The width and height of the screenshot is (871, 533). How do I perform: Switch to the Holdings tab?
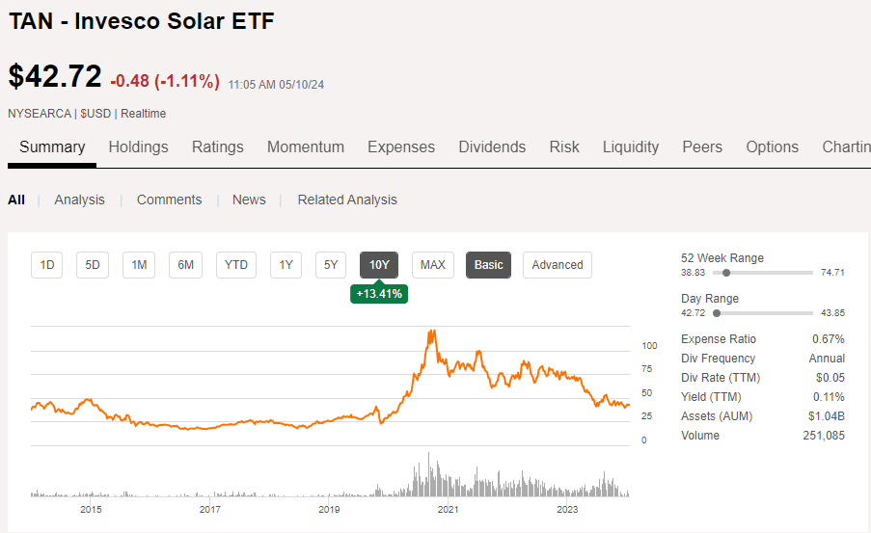point(138,147)
